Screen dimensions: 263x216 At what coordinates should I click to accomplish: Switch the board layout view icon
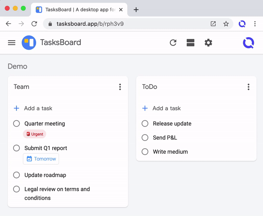tap(190, 43)
